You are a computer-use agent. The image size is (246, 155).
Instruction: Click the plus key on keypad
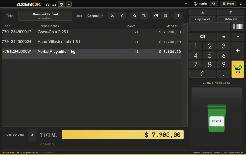(x=237, y=51)
